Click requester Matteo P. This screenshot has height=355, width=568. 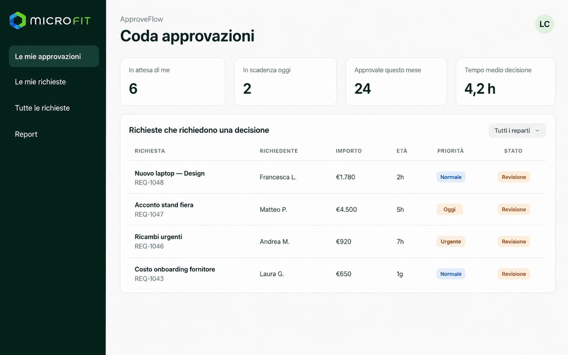coord(273,210)
